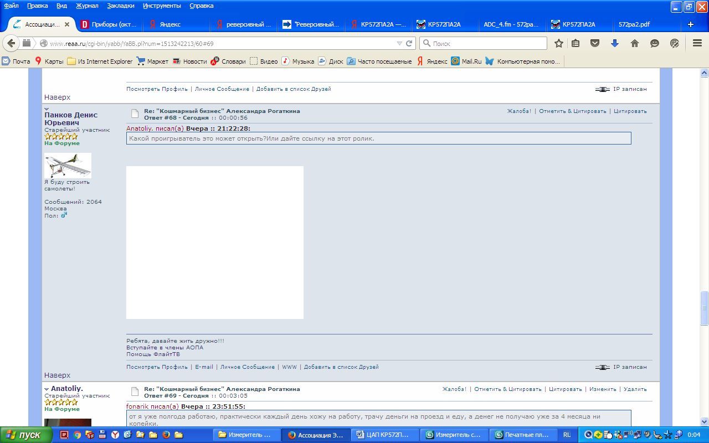Click the browser back arrow button
709x443 pixels.
(x=11, y=43)
